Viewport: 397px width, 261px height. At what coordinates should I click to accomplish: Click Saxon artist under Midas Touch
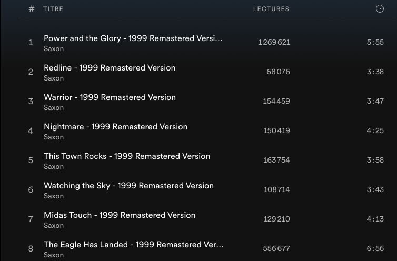pyautogui.click(x=54, y=226)
